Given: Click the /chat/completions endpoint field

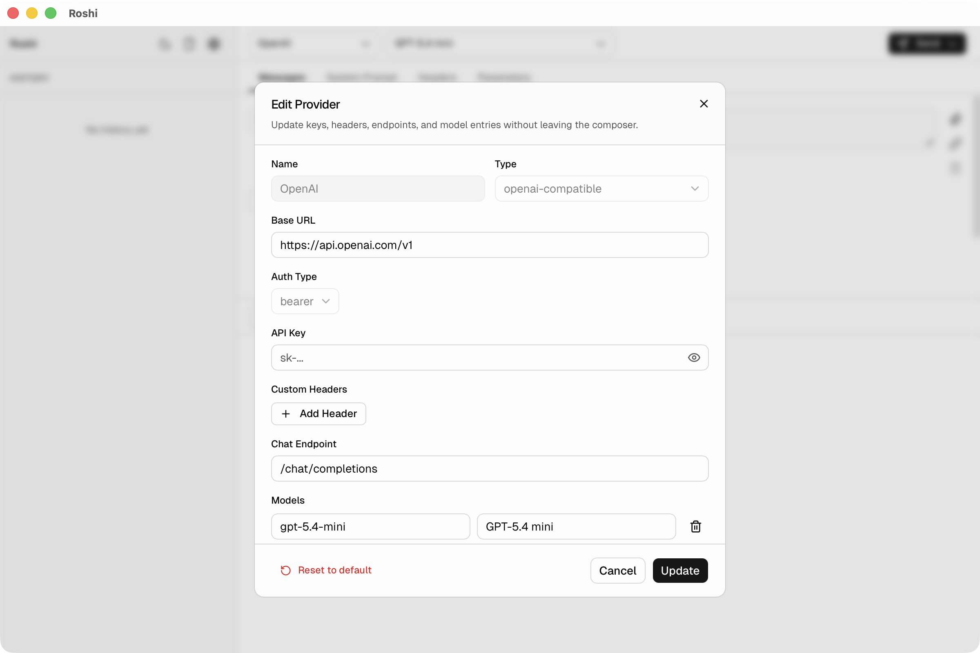Looking at the screenshot, I should pyautogui.click(x=490, y=469).
